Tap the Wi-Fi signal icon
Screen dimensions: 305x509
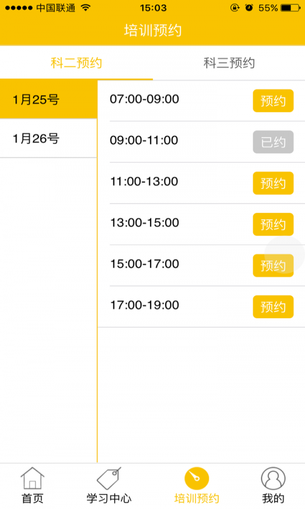click(x=85, y=8)
